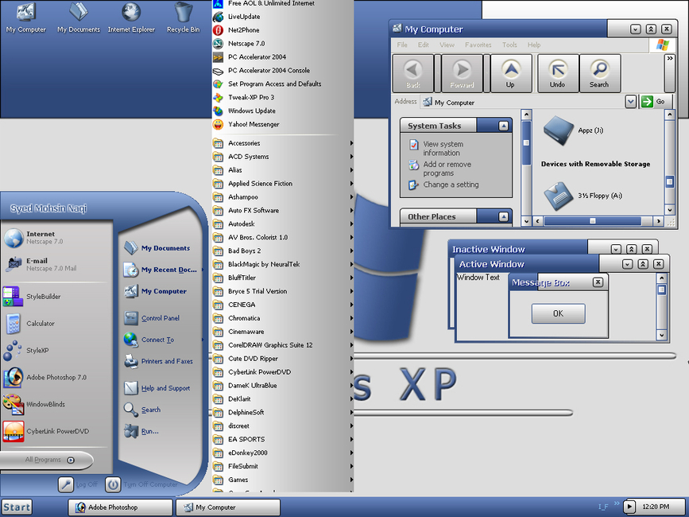The image size is (689, 517).
Task: Open Set Program Access and Defaults
Action: coord(283,84)
